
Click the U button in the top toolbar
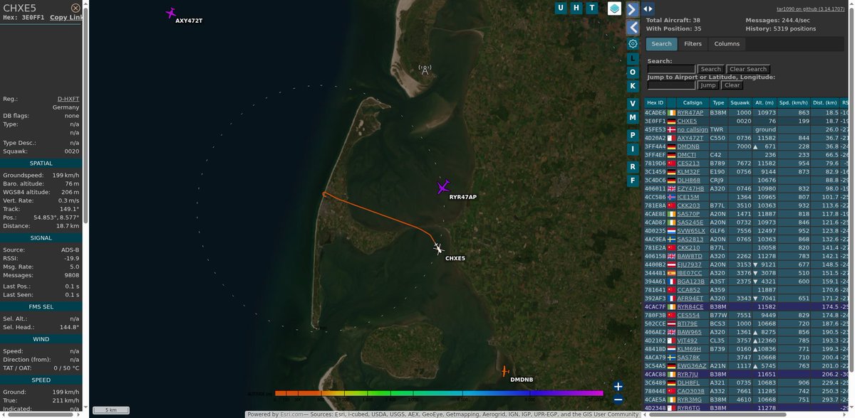(562, 8)
